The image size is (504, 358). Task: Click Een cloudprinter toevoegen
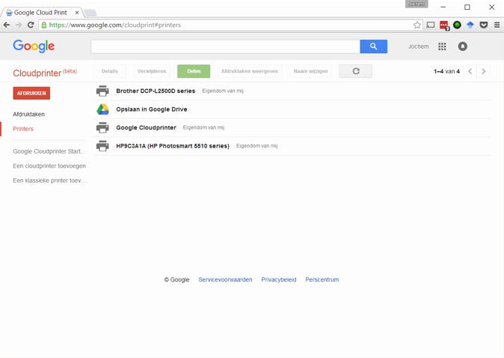49,166
